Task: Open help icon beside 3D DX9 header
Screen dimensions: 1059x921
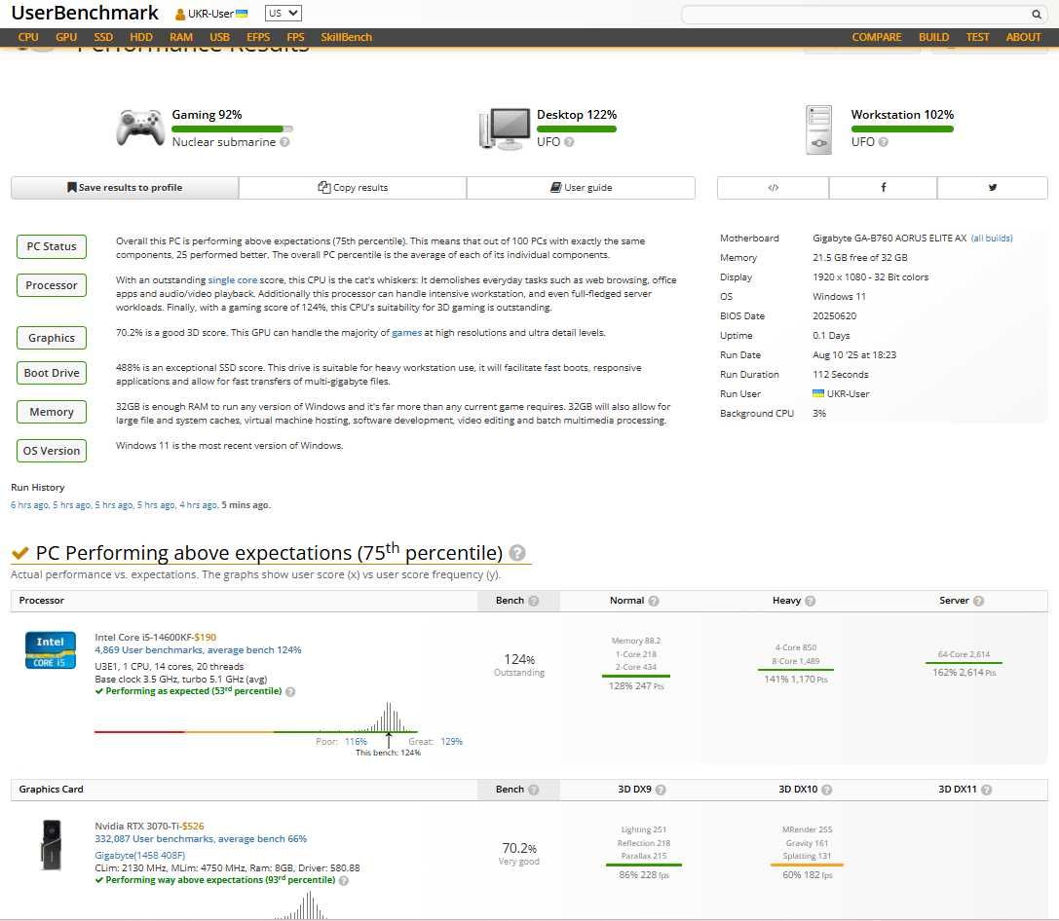Action: coord(661,790)
